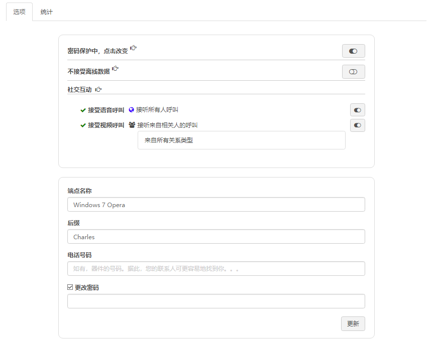Toggle the voice call acceptance switch
The image size is (431, 341).
click(x=357, y=110)
